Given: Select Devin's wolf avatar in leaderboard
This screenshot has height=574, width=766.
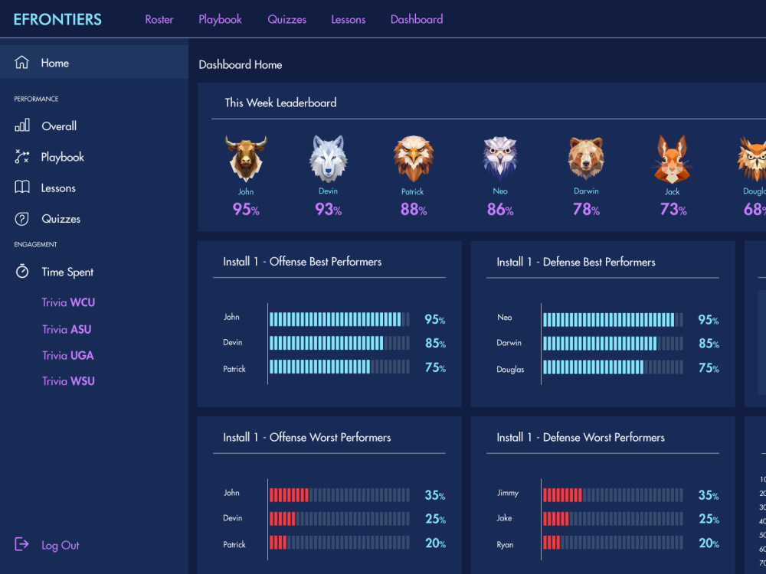Looking at the screenshot, I should tap(329, 158).
